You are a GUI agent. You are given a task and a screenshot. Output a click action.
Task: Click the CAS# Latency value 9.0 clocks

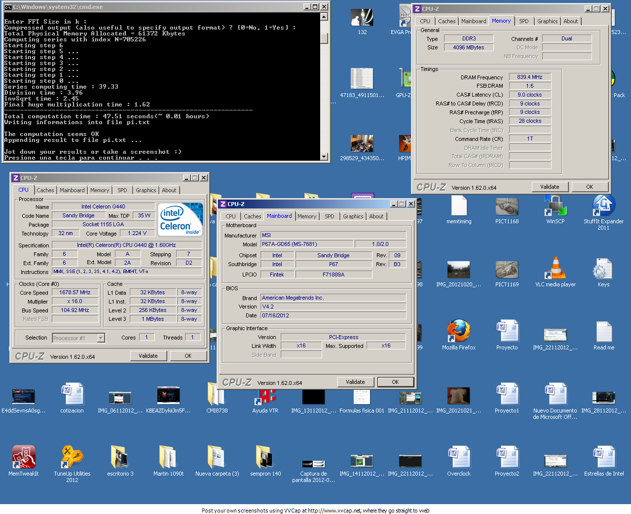[530, 95]
